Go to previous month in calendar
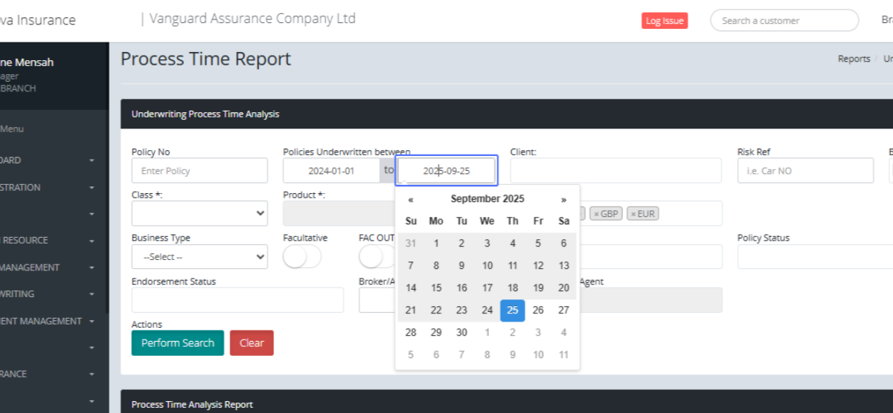This screenshot has width=893, height=413. [411, 199]
